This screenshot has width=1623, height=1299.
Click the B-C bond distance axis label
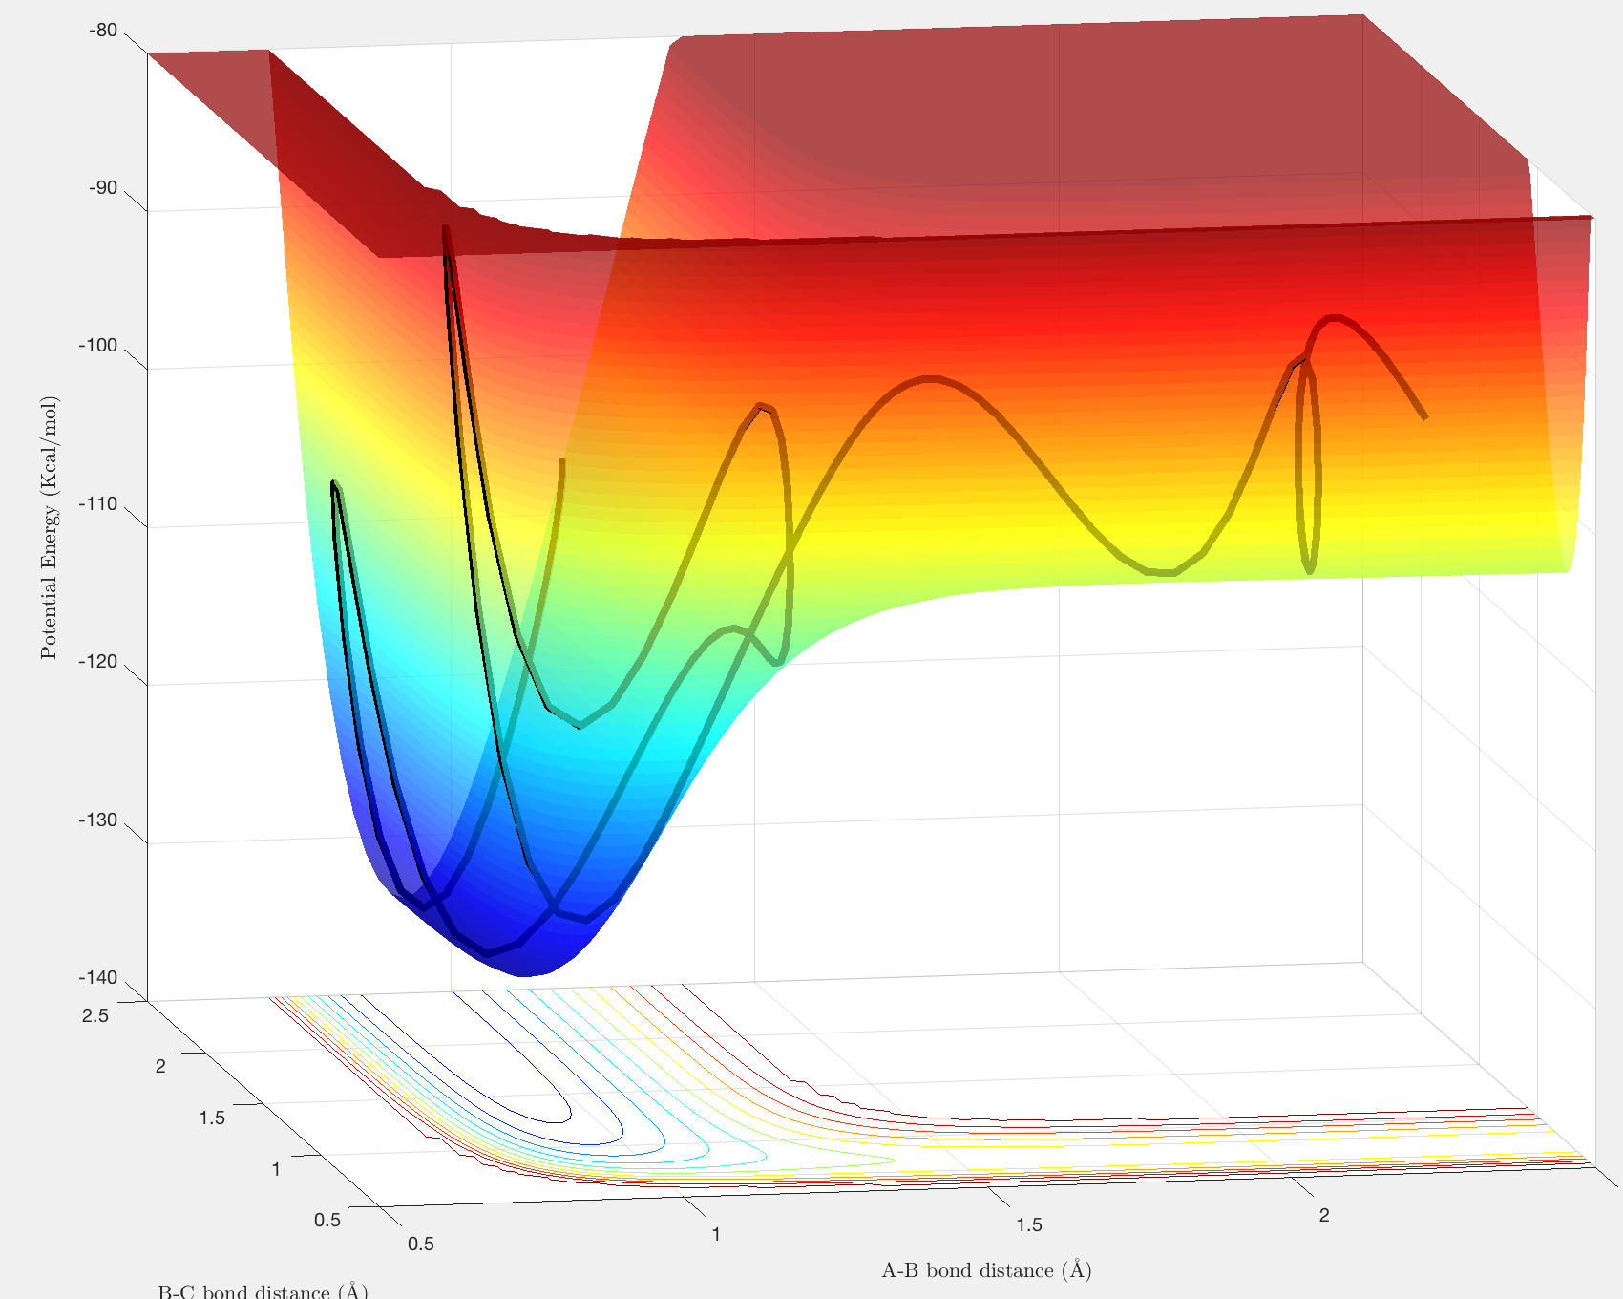263,1290
